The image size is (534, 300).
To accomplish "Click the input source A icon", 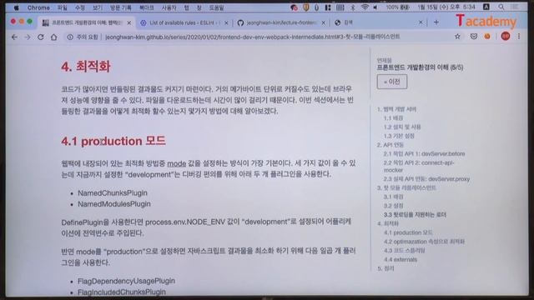I will [486, 7].
